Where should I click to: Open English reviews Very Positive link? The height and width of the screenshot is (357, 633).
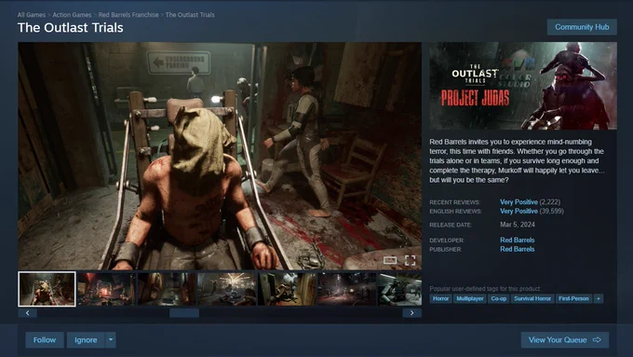pyautogui.click(x=519, y=211)
